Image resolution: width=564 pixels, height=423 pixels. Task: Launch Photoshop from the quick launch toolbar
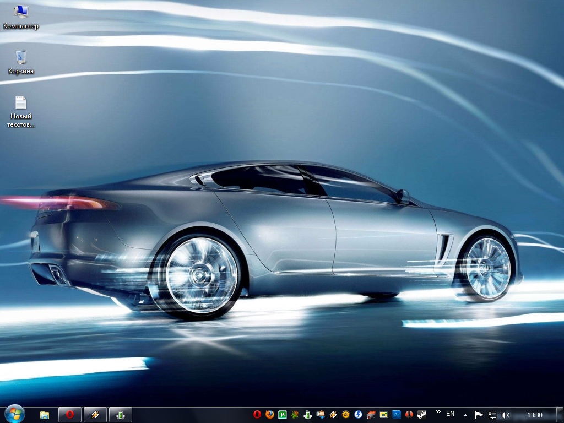[397, 414]
